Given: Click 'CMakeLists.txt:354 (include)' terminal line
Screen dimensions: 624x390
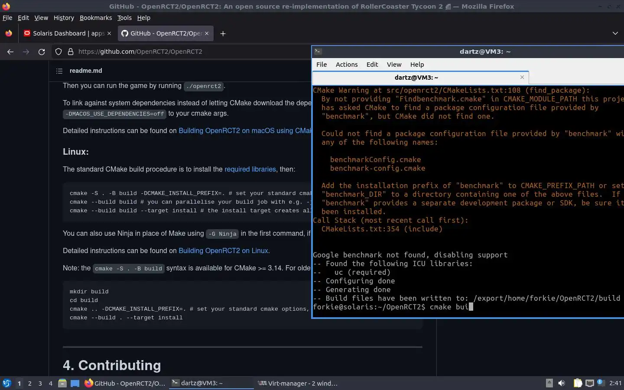Looking at the screenshot, I should [x=382, y=229].
